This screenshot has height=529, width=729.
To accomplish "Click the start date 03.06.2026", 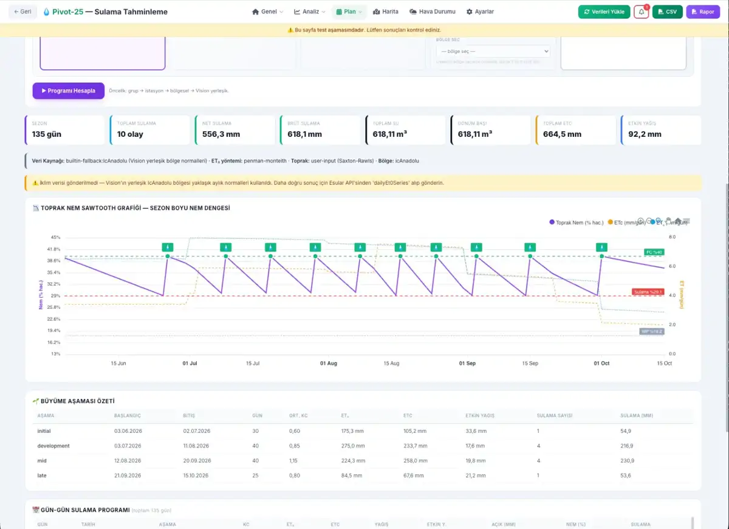I will click(128, 431).
